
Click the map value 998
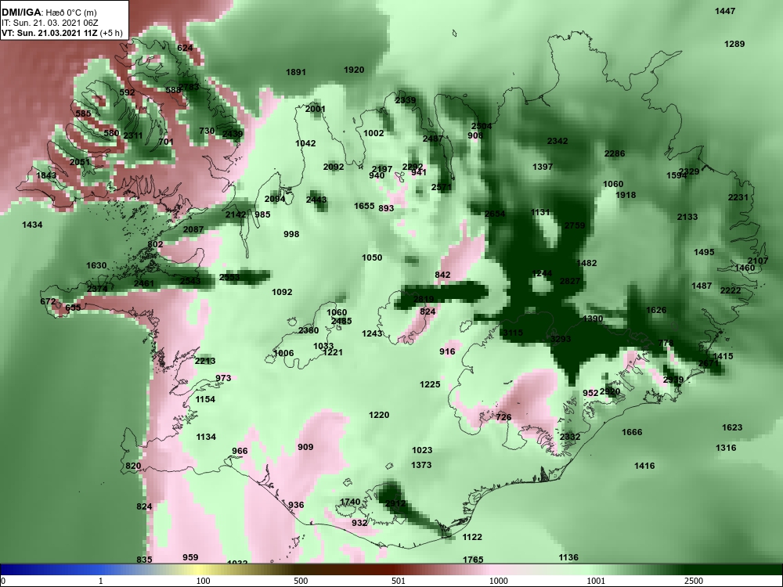point(291,234)
